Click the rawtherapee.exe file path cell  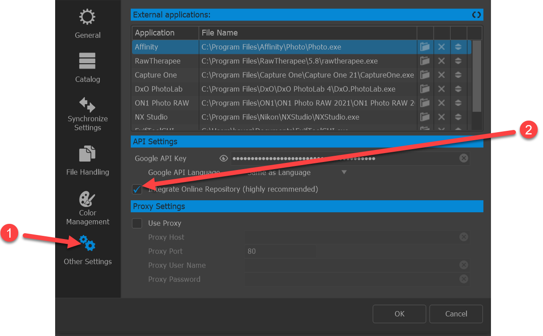pos(308,61)
